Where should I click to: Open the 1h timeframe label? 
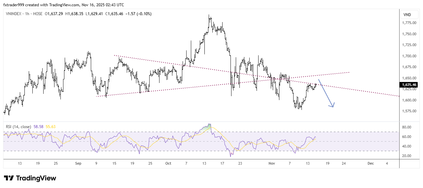click(28, 14)
